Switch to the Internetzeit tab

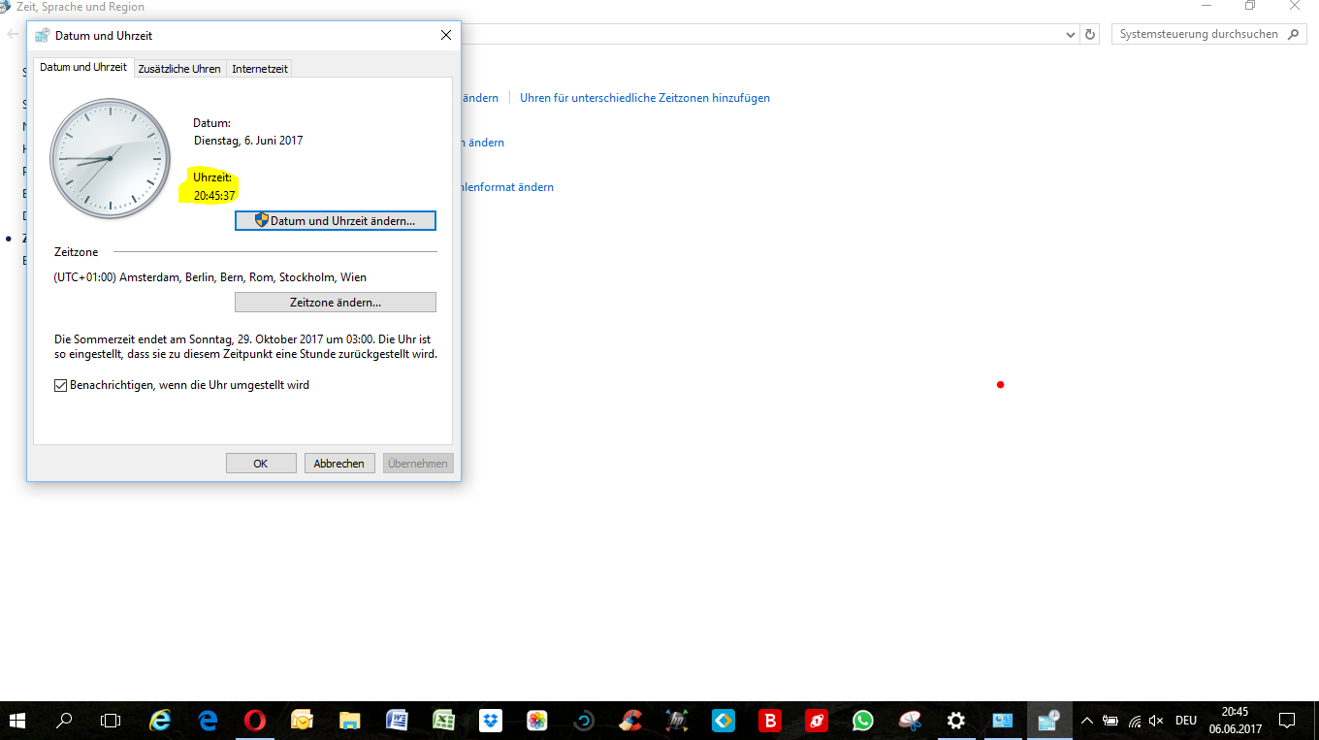260,69
